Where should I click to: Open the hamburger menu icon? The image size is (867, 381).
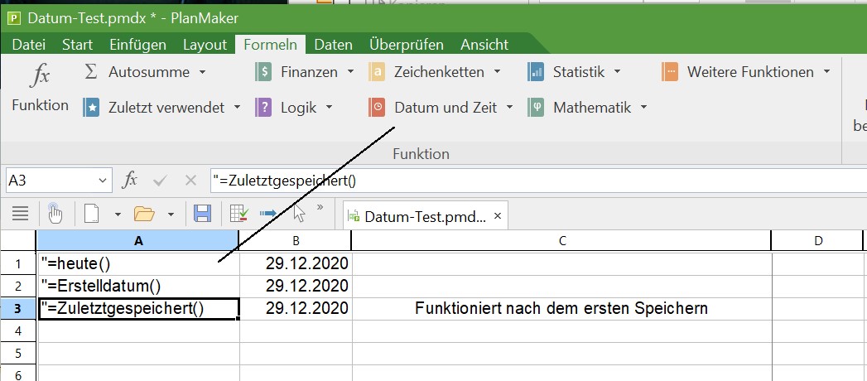tap(21, 214)
